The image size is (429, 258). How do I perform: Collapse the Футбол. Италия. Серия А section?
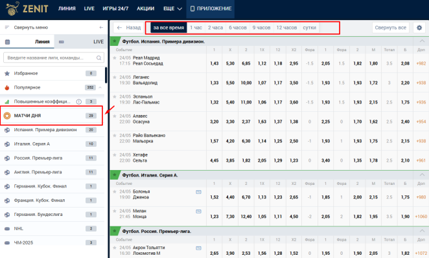pos(422,175)
